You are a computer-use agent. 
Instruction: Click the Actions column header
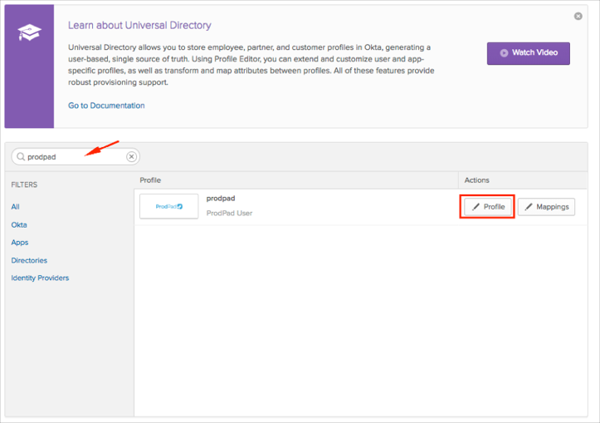476,180
